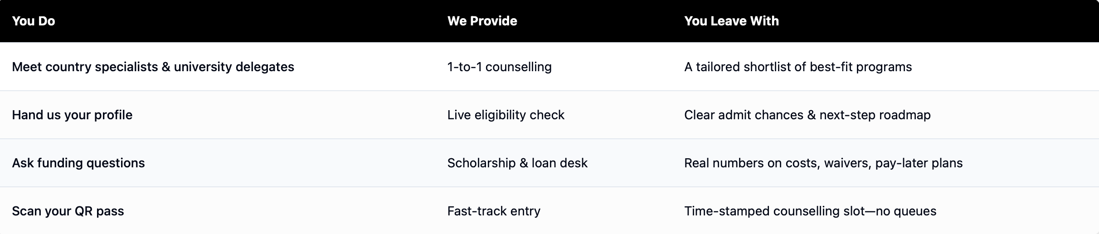Select the "Ask funding questions" cell

coord(78,163)
